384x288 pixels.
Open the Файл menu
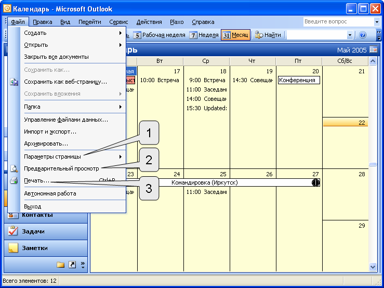click(x=18, y=22)
